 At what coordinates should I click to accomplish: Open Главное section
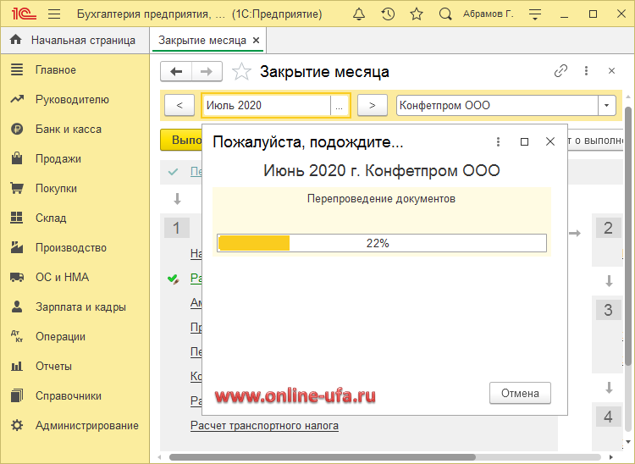56,70
